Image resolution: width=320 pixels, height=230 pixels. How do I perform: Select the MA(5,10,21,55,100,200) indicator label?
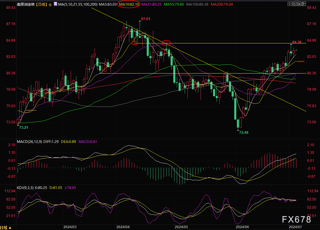78,4
